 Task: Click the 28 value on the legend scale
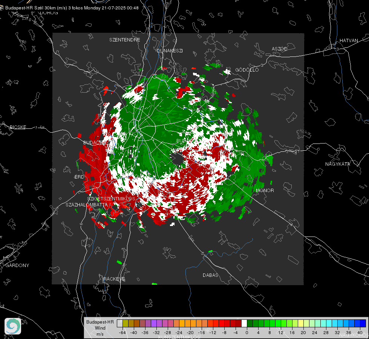pos(326,333)
